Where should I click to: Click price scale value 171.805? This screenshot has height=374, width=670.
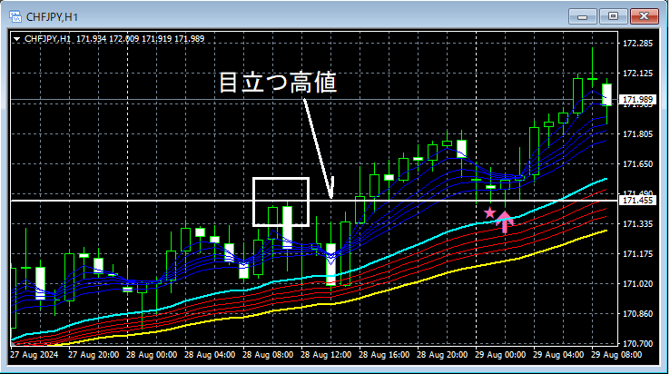coord(637,134)
